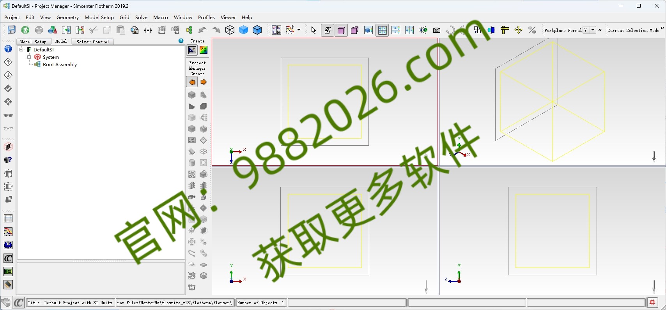
Task: Click the eye and globe view icon
Action: pos(423,30)
